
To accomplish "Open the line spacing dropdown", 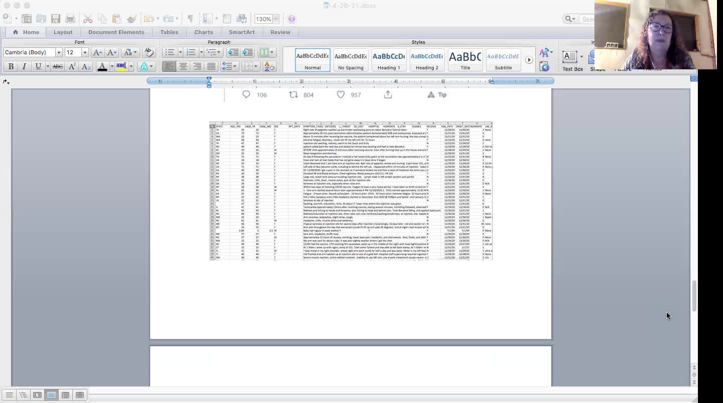I will click(229, 66).
